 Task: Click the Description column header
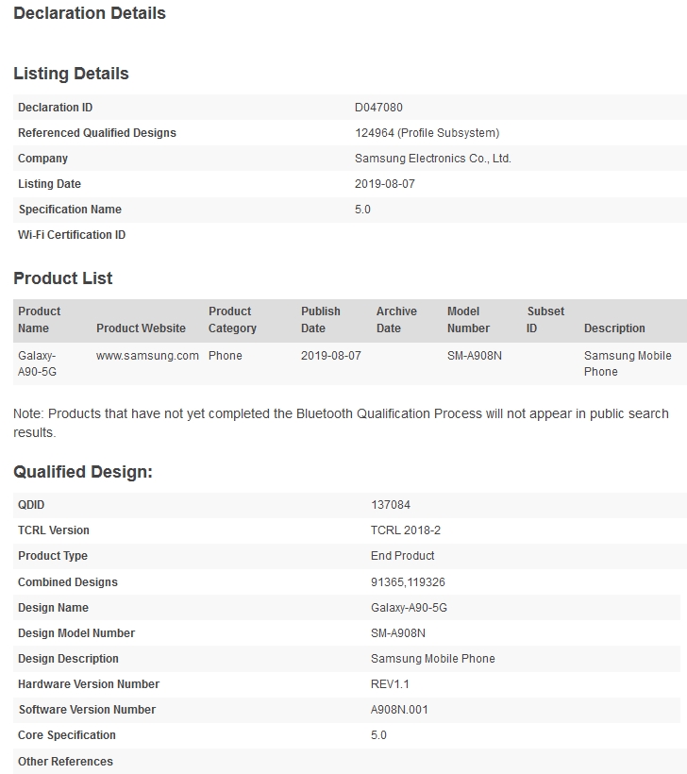(x=614, y=328)
